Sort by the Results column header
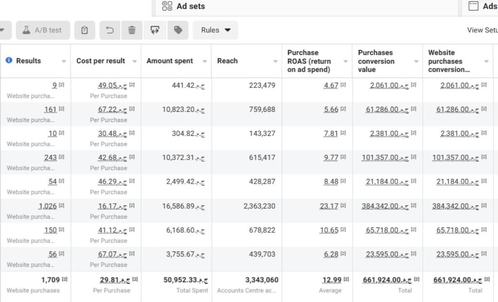The image size is (498, 302). (29, 61)
